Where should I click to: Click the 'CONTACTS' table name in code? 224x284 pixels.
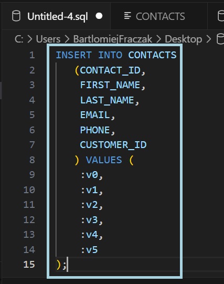pyautogui.click(x=152, y=55)
